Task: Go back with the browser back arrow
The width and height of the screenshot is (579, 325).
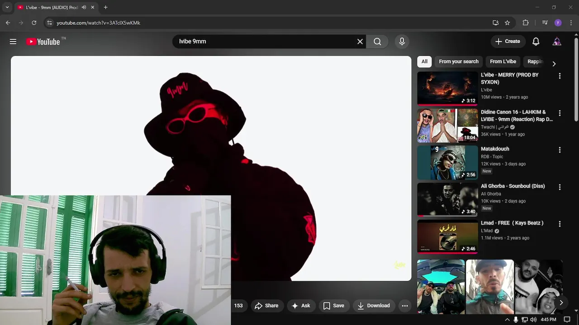Action: (x=8, y=23)
